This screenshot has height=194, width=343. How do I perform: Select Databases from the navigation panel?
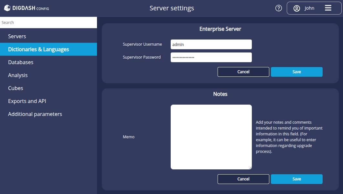pos(20,62)
